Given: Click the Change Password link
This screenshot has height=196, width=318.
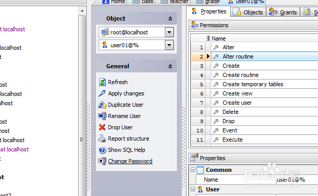Looking at the screenshot, I should coord(130,161).
